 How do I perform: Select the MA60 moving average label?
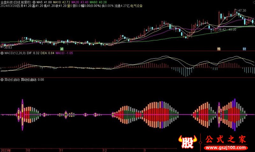[x=100, y=2]
